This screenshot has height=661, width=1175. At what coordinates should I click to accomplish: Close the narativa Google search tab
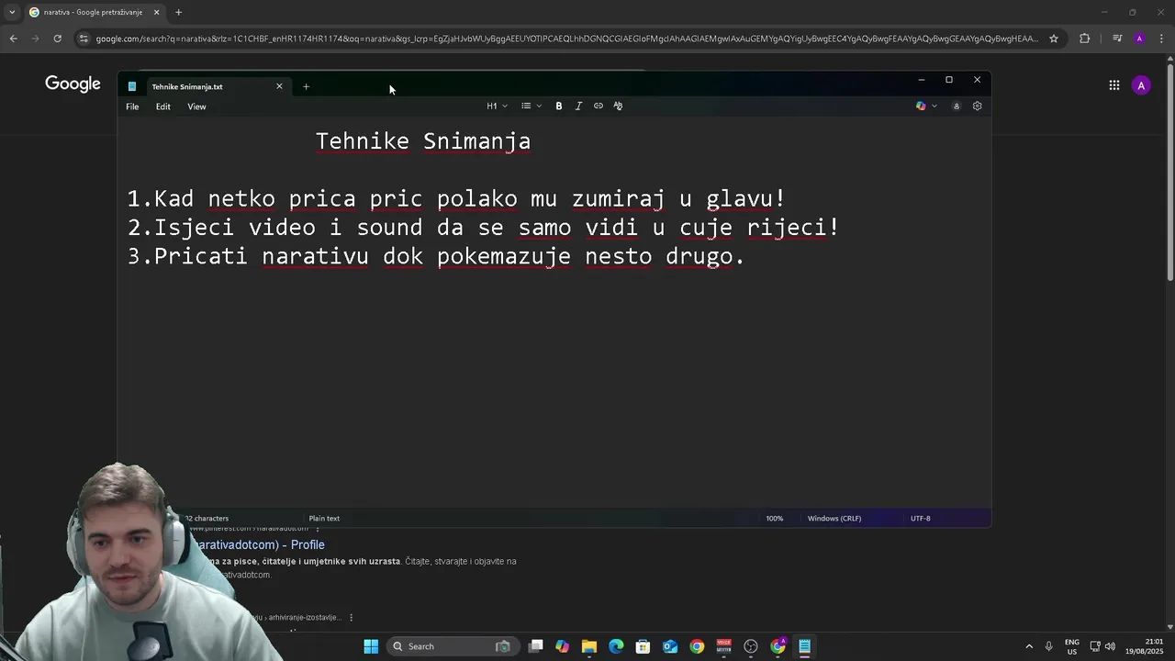click(156, 12)
